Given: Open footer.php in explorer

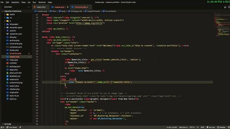Looking at the screenshot, I should point(14,50).
